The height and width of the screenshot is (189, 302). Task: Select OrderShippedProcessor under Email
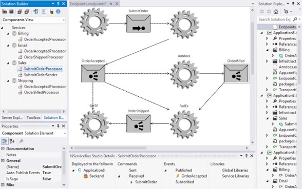(44, 57)
